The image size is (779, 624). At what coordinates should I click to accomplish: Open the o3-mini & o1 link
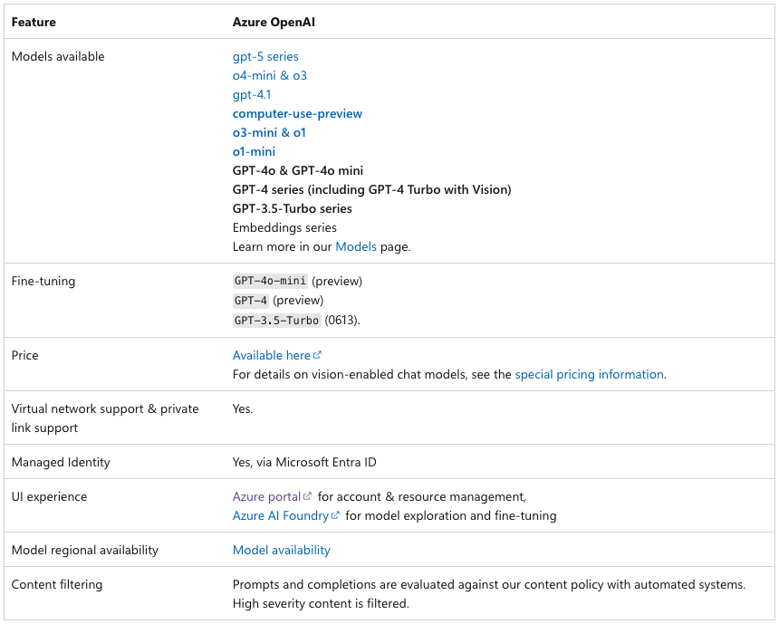point(269,132)
